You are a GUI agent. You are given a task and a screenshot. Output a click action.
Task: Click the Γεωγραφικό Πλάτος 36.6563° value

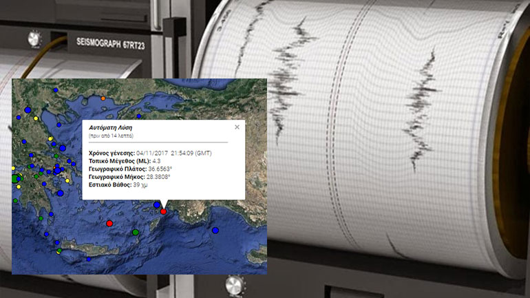point(159,169)
